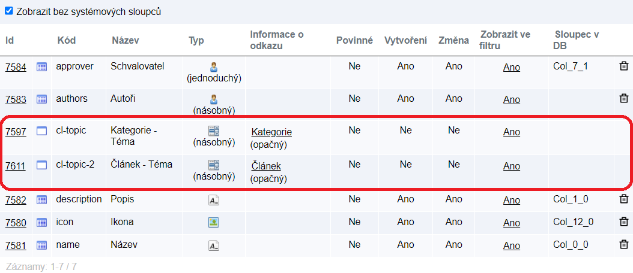The width and height of the screenshot is (633, 273).
Task: Click the table icon beside approver row
Action: [x=42, y=67]
